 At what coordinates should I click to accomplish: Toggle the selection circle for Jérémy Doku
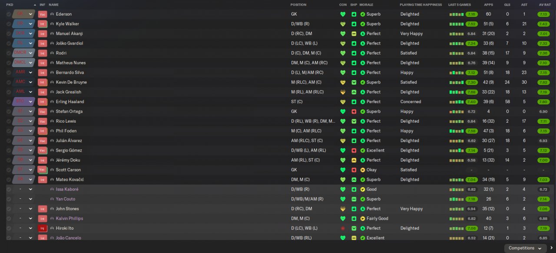9,160
